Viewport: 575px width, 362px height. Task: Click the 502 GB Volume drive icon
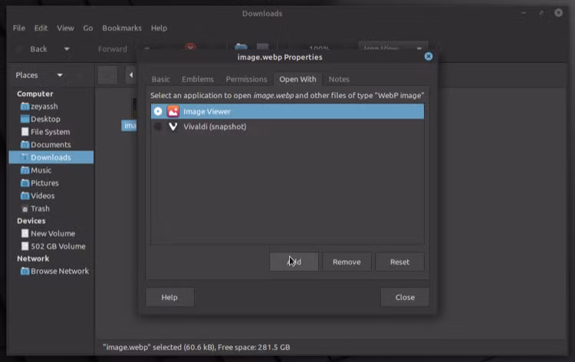pyautogui.click(x=25, y=246)
